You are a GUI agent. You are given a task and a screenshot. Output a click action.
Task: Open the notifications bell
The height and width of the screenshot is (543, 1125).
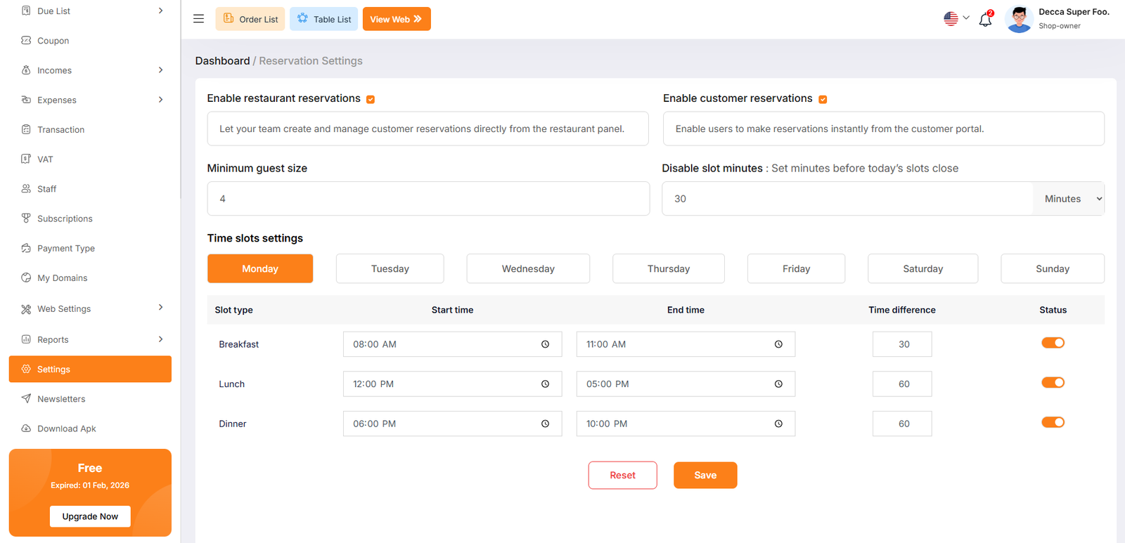(985, 20)
